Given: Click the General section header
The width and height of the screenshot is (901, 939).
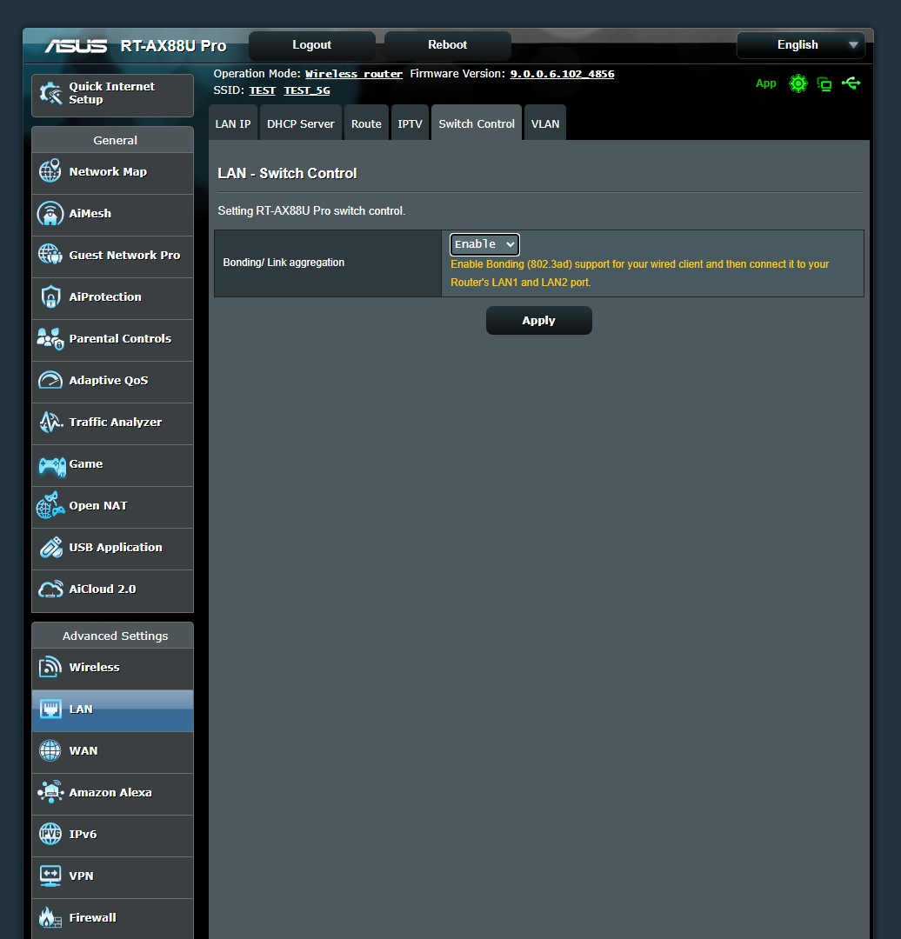Looking at the screenshot, I should (115, 140).
